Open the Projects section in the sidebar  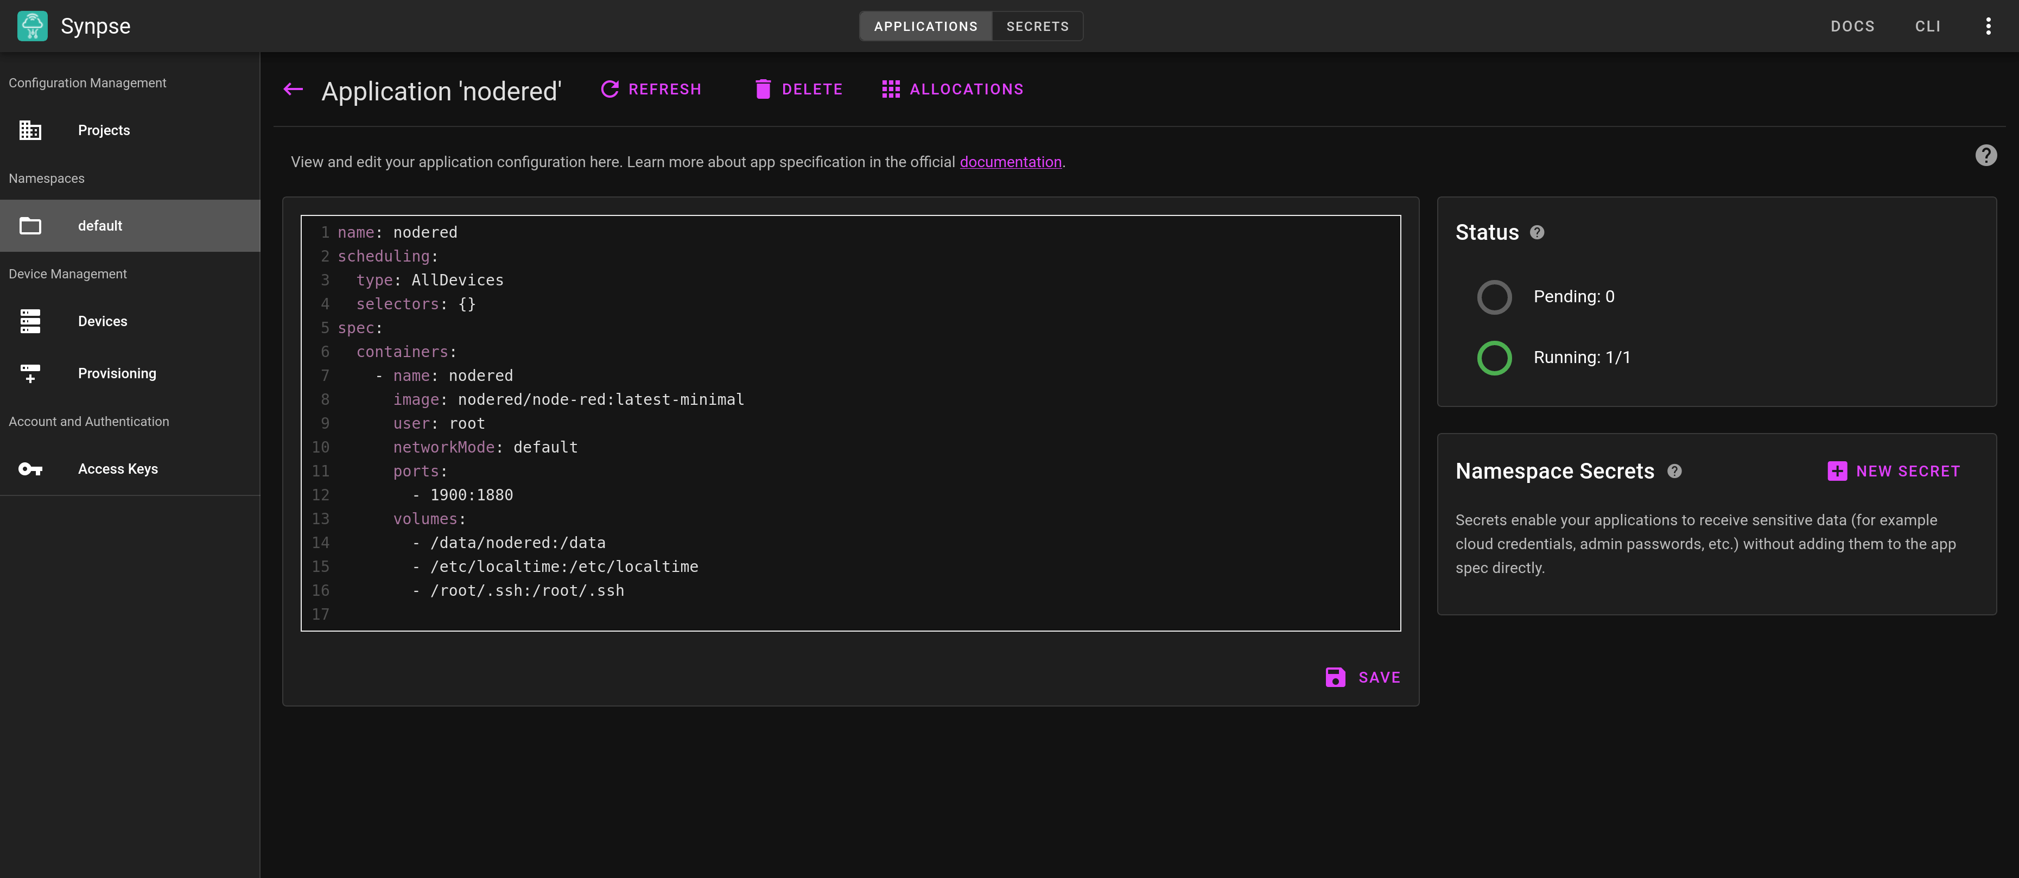coord(104,130)
